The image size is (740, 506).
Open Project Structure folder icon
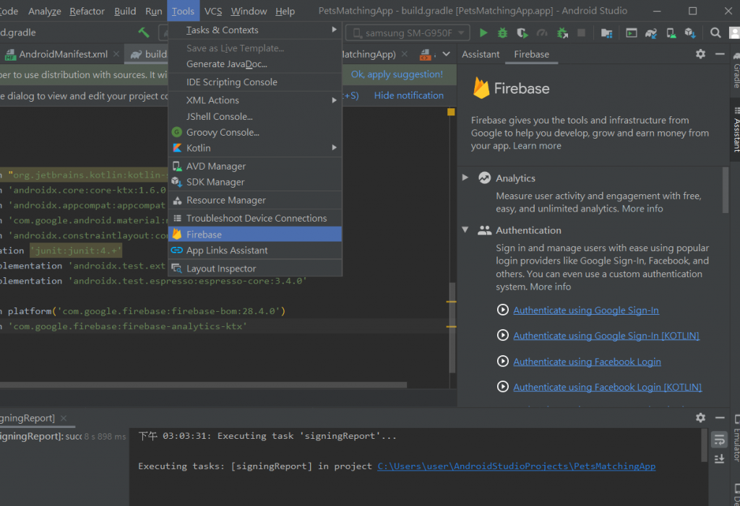(606, 33)
